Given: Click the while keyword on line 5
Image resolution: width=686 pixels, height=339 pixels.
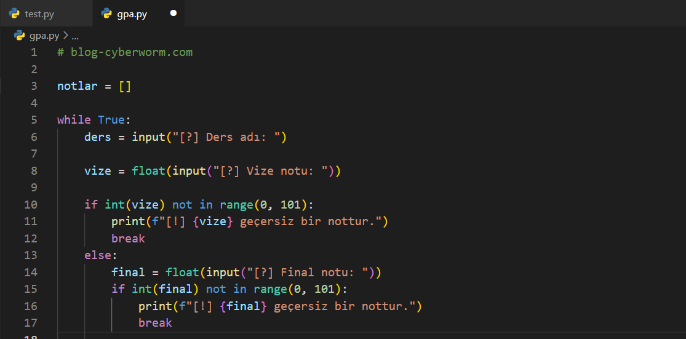Looking at the screenshot, I should tap(74, 120).
